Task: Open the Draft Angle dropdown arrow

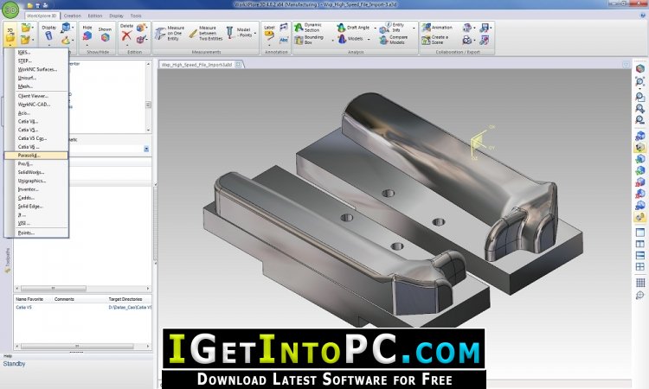Action: [x=375, y=29]
